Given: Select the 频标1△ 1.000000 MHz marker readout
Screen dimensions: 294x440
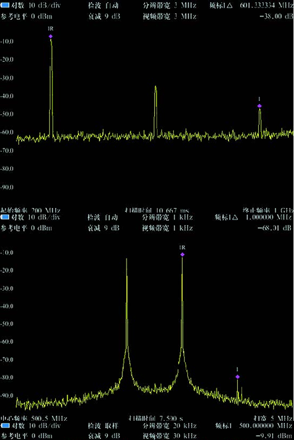Looking at the screenshot, I should [254, 217].
